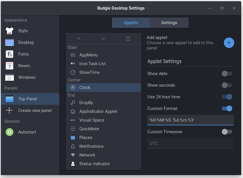The image size is (243, 178).
Task: Select the Icon Task List applet
Action: point(93,64)
